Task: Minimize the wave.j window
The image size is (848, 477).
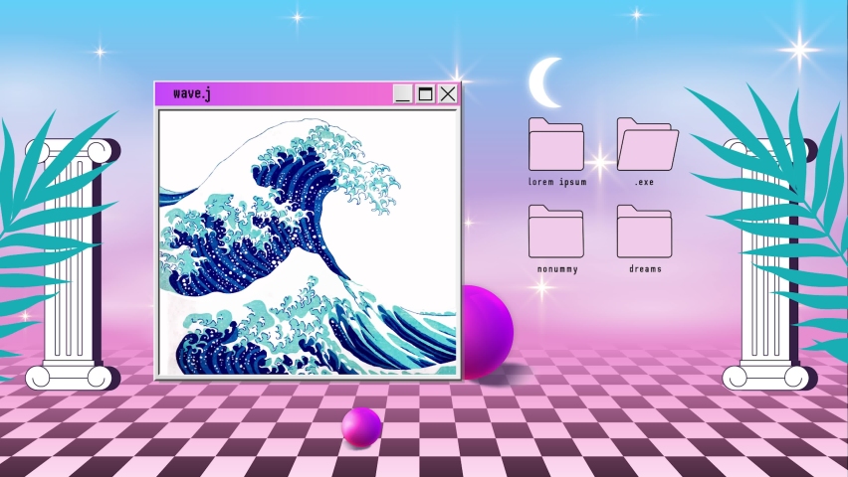Action: 402,93
